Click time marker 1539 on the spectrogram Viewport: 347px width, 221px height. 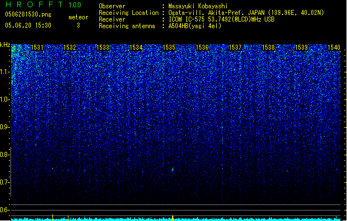pyautogui.click(x=301, y=48)
